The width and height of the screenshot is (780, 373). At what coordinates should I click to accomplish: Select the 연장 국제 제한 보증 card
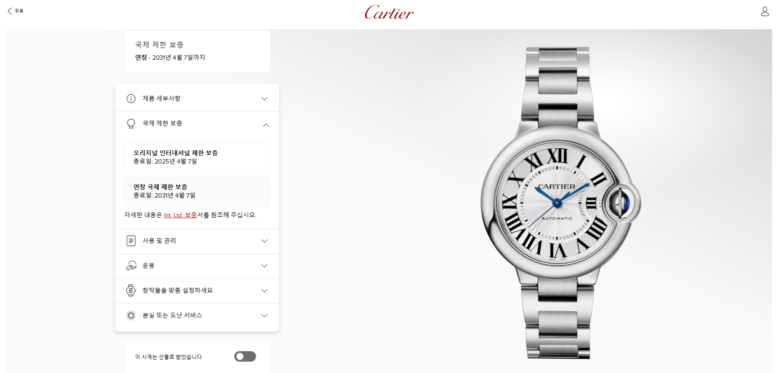[197, 192]
